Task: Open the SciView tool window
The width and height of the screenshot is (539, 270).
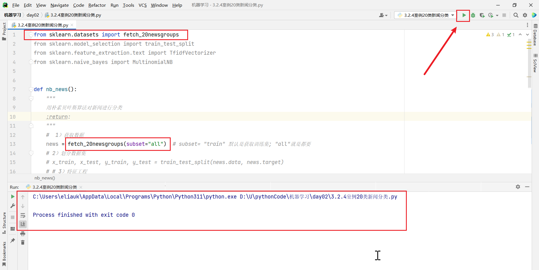Action: pyautogui.click(x=535, y=63)
